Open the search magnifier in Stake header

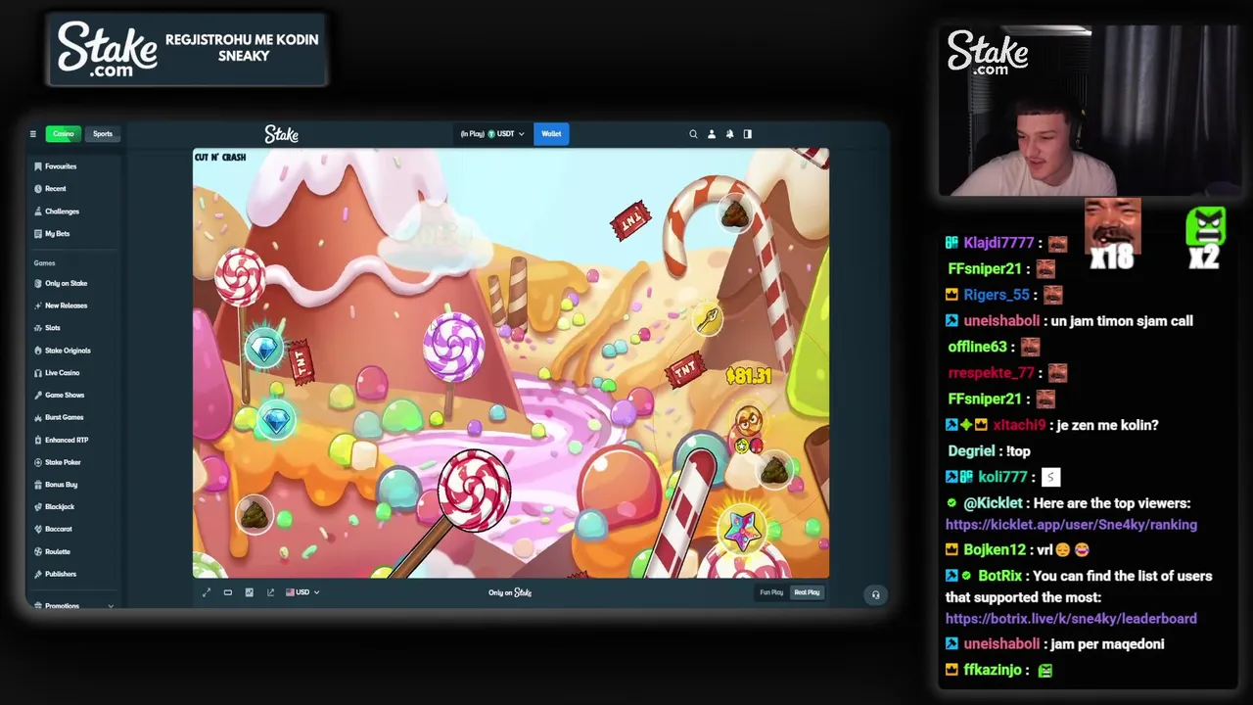[693, 134]
